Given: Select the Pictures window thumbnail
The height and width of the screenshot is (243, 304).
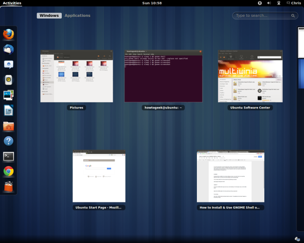Looking at the screenshot, I should 77,76.
